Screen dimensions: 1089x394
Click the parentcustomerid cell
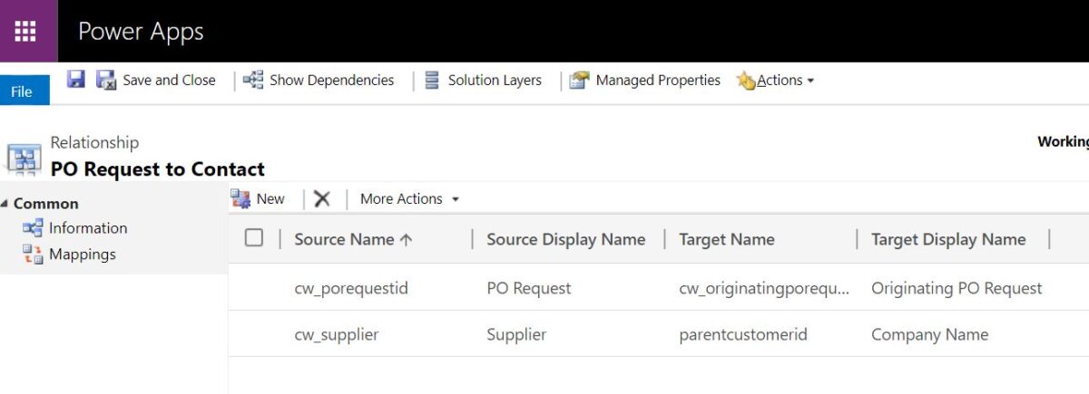[743, 334]
